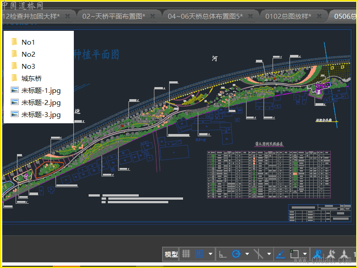
Task: Click the blue angled-line icon
Action: pos(280,254)
